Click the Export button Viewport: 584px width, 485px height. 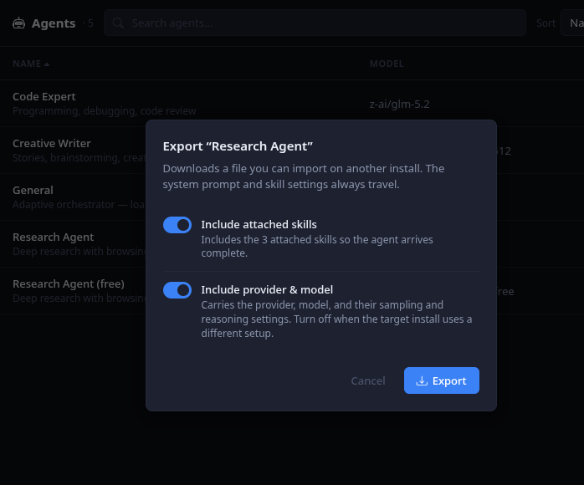442,380
